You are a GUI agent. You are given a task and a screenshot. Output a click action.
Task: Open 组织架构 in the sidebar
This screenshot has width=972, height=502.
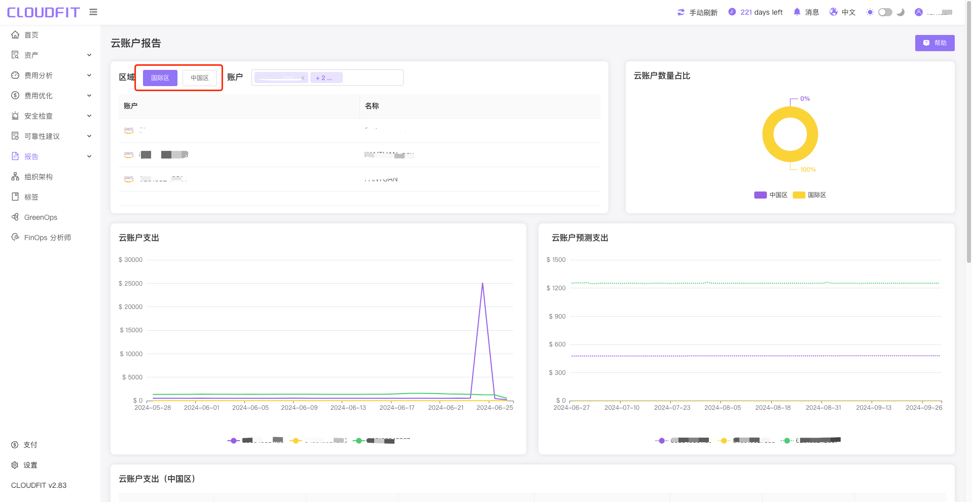click(39, 176)
